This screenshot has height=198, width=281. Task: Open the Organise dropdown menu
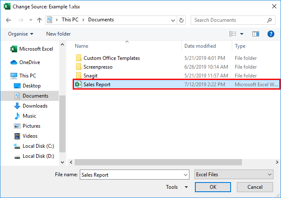pos(20,34)
